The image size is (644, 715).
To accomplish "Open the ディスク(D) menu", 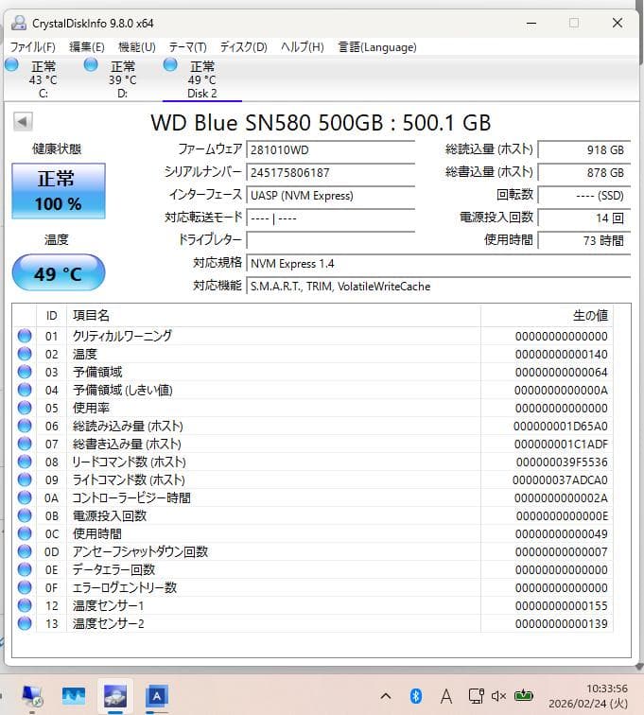I will coord(244,47).
